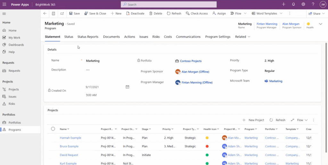
Task: Expand the Related tab dropdown
Action: click(242, 37)
